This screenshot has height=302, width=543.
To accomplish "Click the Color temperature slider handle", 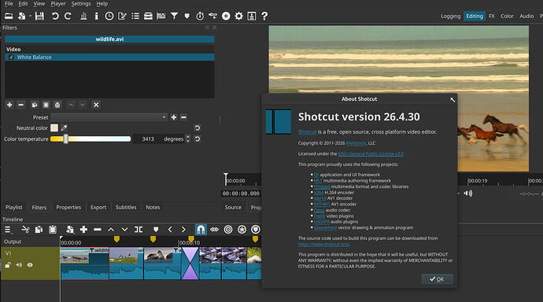I will pyautogui.click(x=66, y=138).
